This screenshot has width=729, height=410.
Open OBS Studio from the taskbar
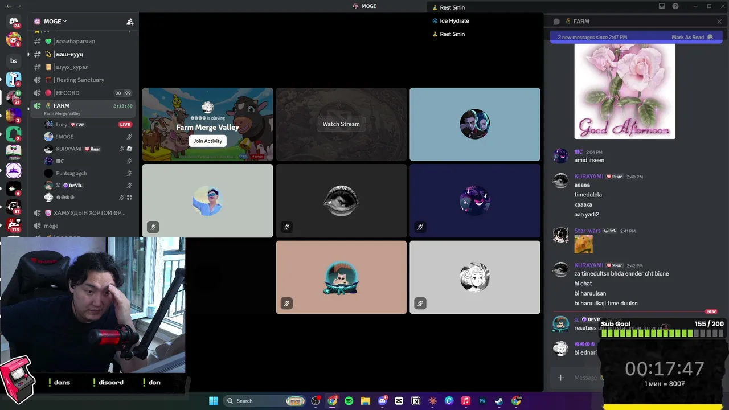point(316,401)
